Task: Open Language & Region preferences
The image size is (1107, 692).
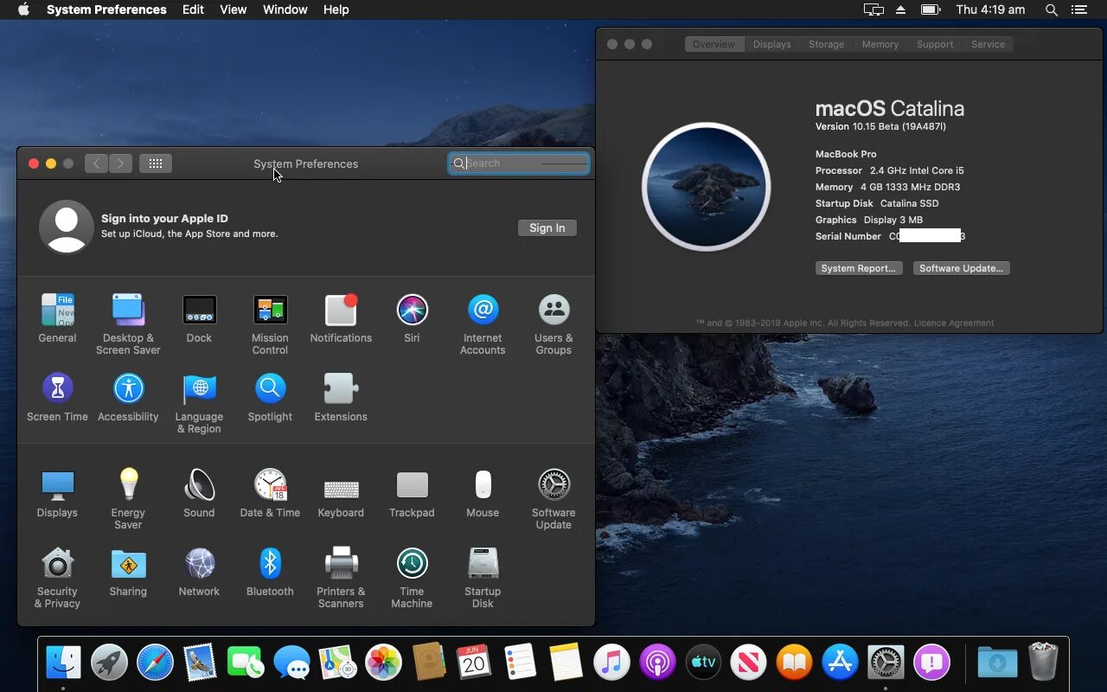Action: click(199, 402)
